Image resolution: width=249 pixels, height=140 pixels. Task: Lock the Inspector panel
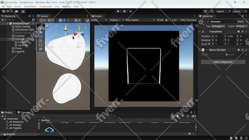(x=243, y=16)
